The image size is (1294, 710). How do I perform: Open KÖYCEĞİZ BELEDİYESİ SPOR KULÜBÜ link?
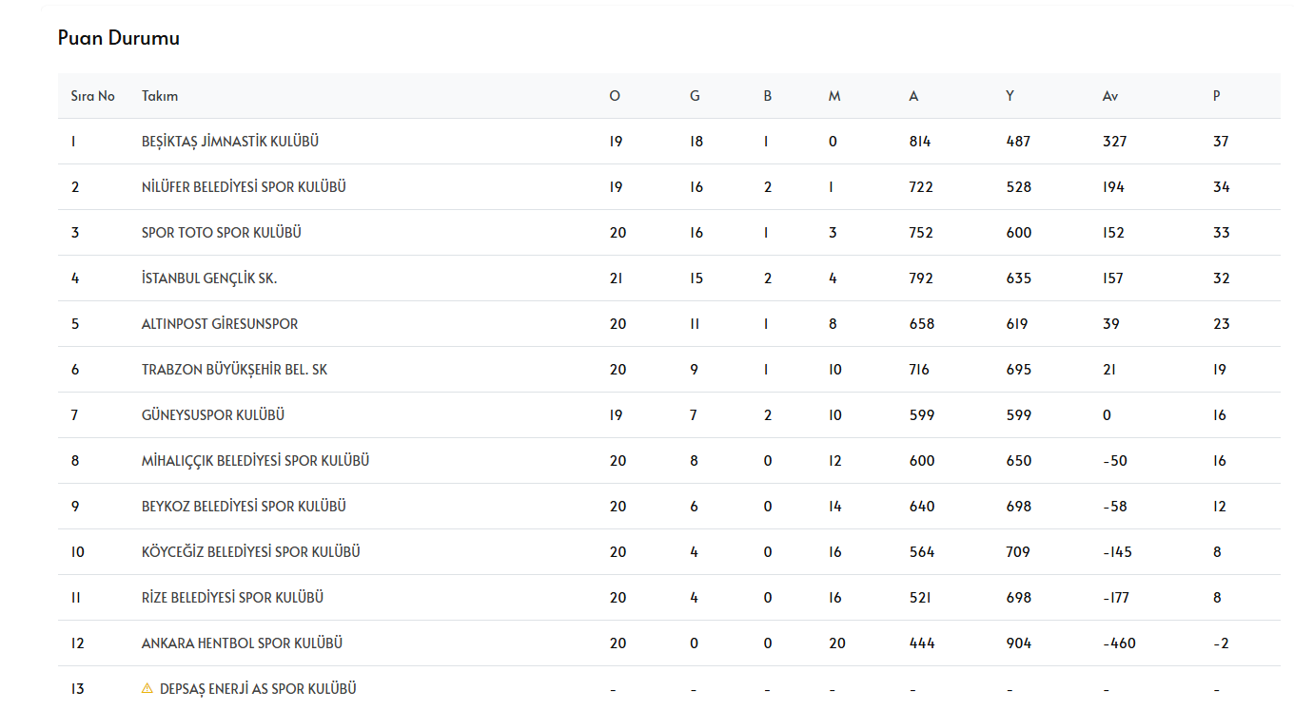point(250,552)
